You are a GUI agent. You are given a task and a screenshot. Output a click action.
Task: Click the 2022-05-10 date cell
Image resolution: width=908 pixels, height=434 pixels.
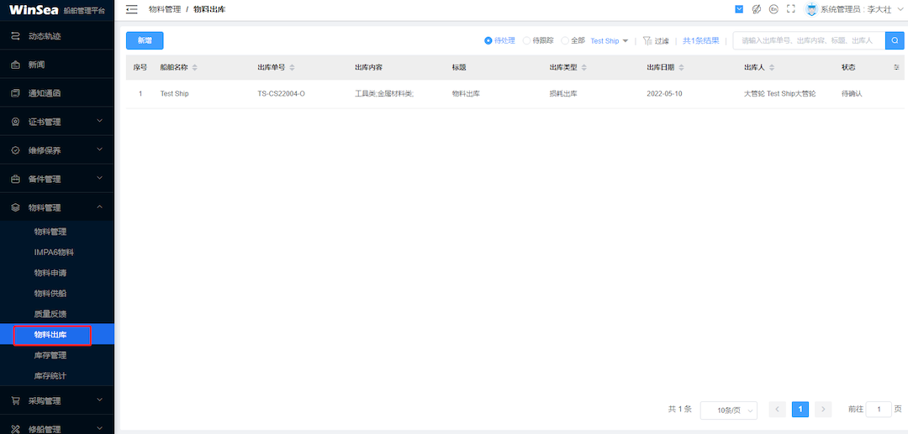coord(664,94)
